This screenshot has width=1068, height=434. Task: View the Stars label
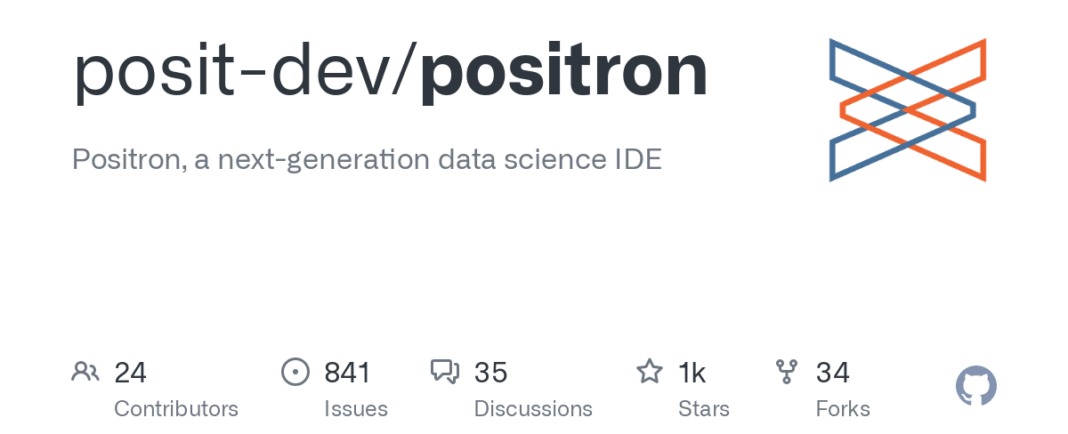[x=703, y=409]
